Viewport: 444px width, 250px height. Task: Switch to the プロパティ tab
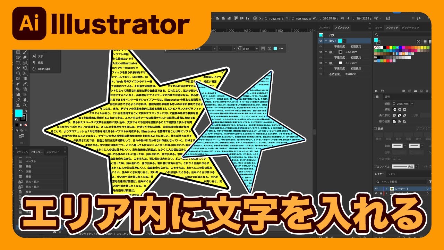pyautogui.click(x=325, y=28)
